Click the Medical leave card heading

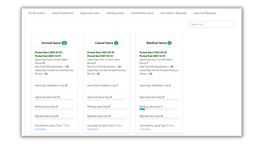pos(156,43)
